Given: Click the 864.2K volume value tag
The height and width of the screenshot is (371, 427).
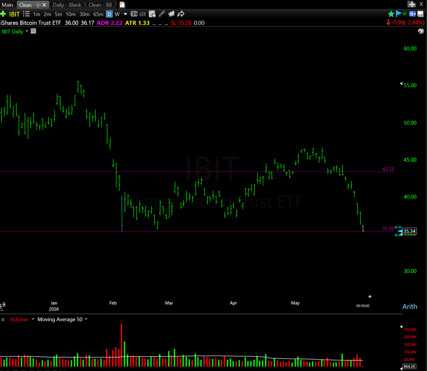Looking at the screenshot, I should coord(410,366).
